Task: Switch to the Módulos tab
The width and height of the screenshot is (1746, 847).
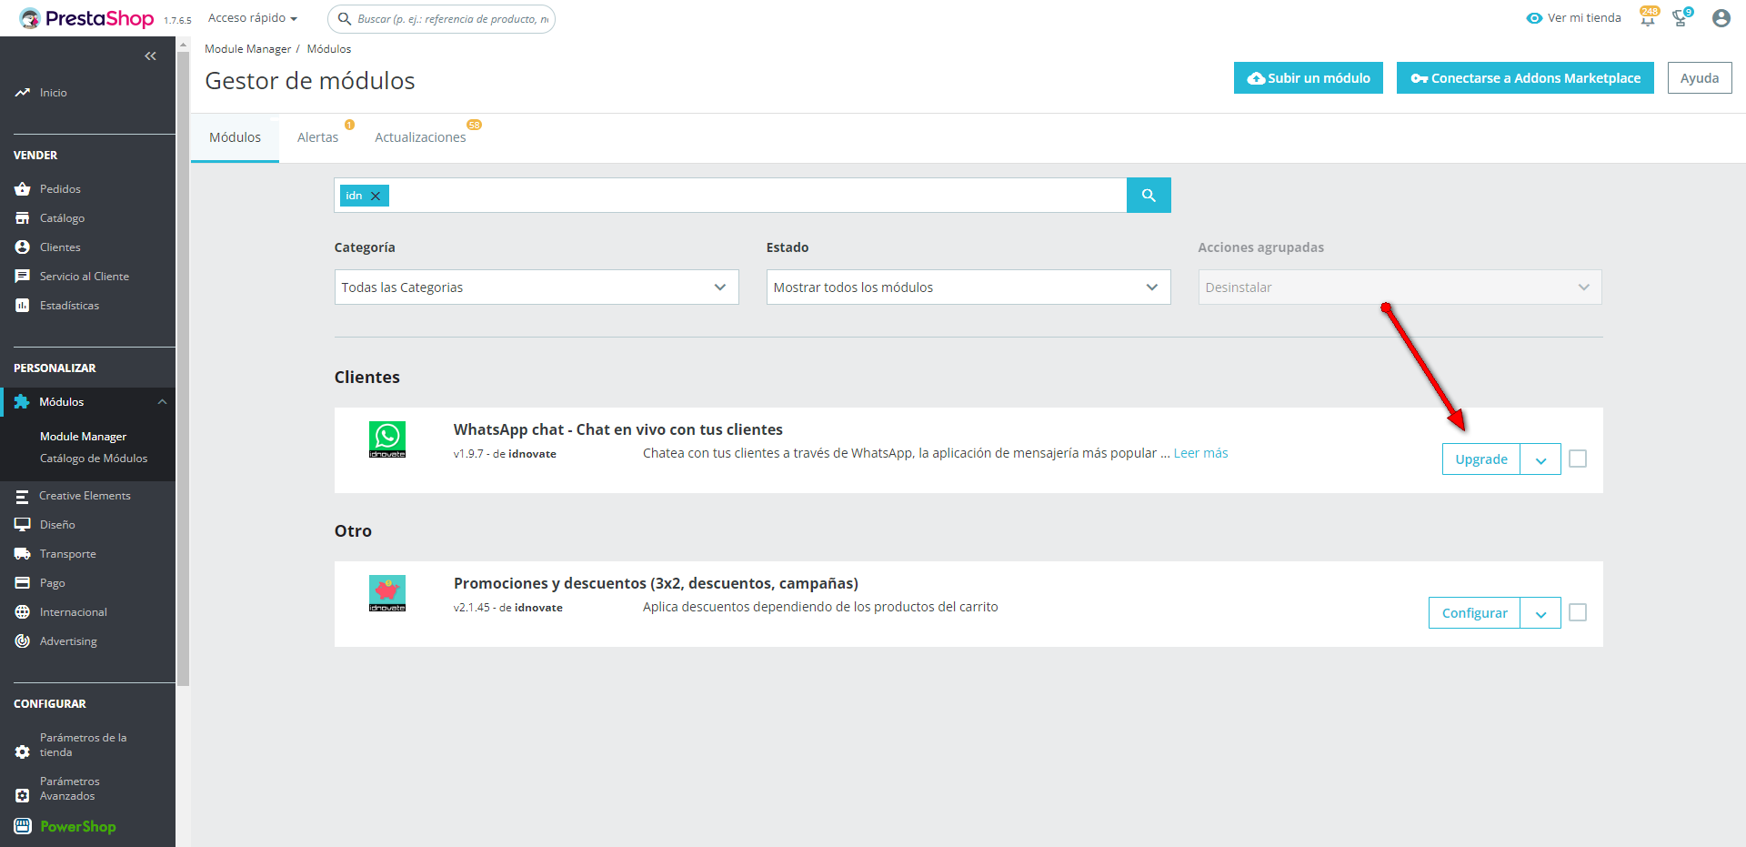Action: pos(235,137)
